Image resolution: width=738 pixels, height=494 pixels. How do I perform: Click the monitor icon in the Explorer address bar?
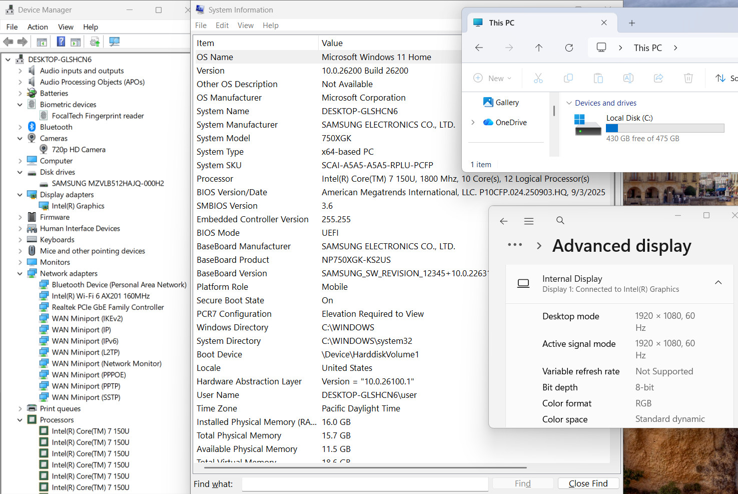(601, 48)
